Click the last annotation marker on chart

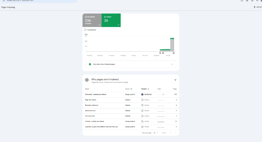coord(173,53)
